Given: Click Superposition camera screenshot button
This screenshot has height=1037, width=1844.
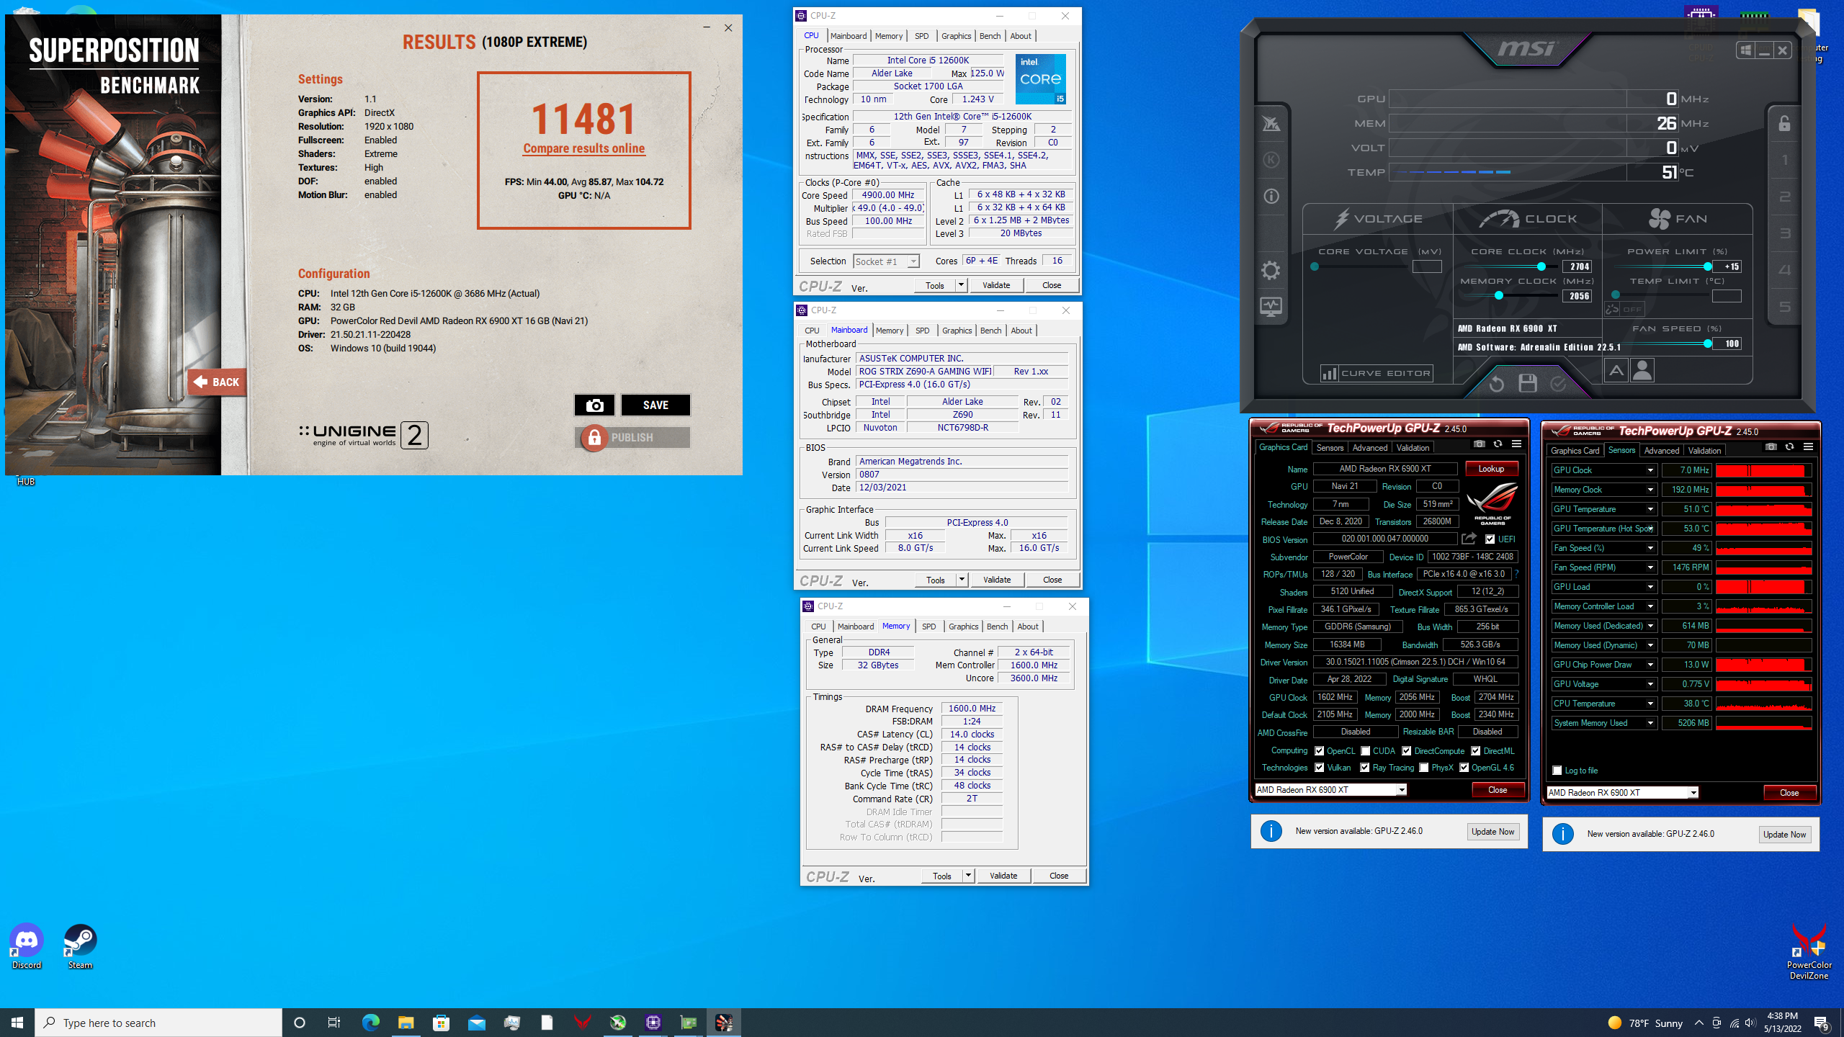Looking at the screenshot, I should (594, 405).
